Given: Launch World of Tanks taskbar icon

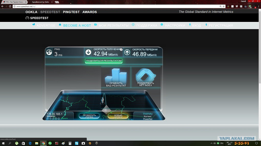Looking at the screenshot, I should point(96,143).
